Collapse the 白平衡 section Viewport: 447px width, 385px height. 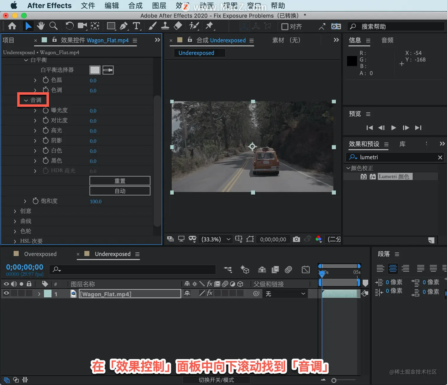[26, 60]
